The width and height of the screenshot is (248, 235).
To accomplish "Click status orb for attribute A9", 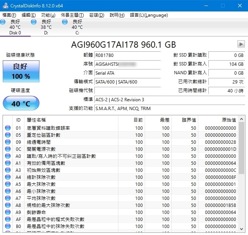I will click(8, 212).
